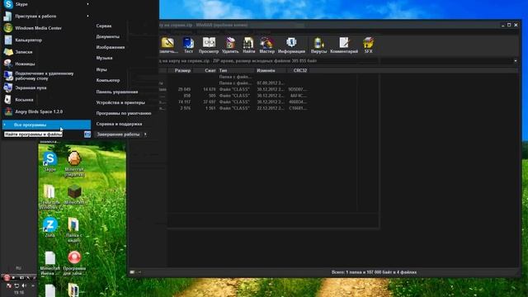Open Magnifier (Экранная лупа) in Start menu

click(x=46, y=87)
